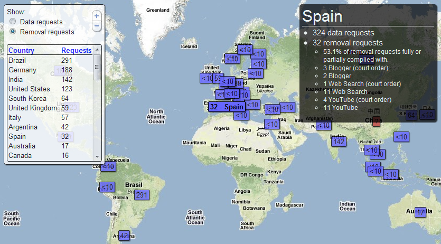Screen dimensions: 441x244
Task: Click the <10 marker over Sverige label
Action: [x=245, y=50]
